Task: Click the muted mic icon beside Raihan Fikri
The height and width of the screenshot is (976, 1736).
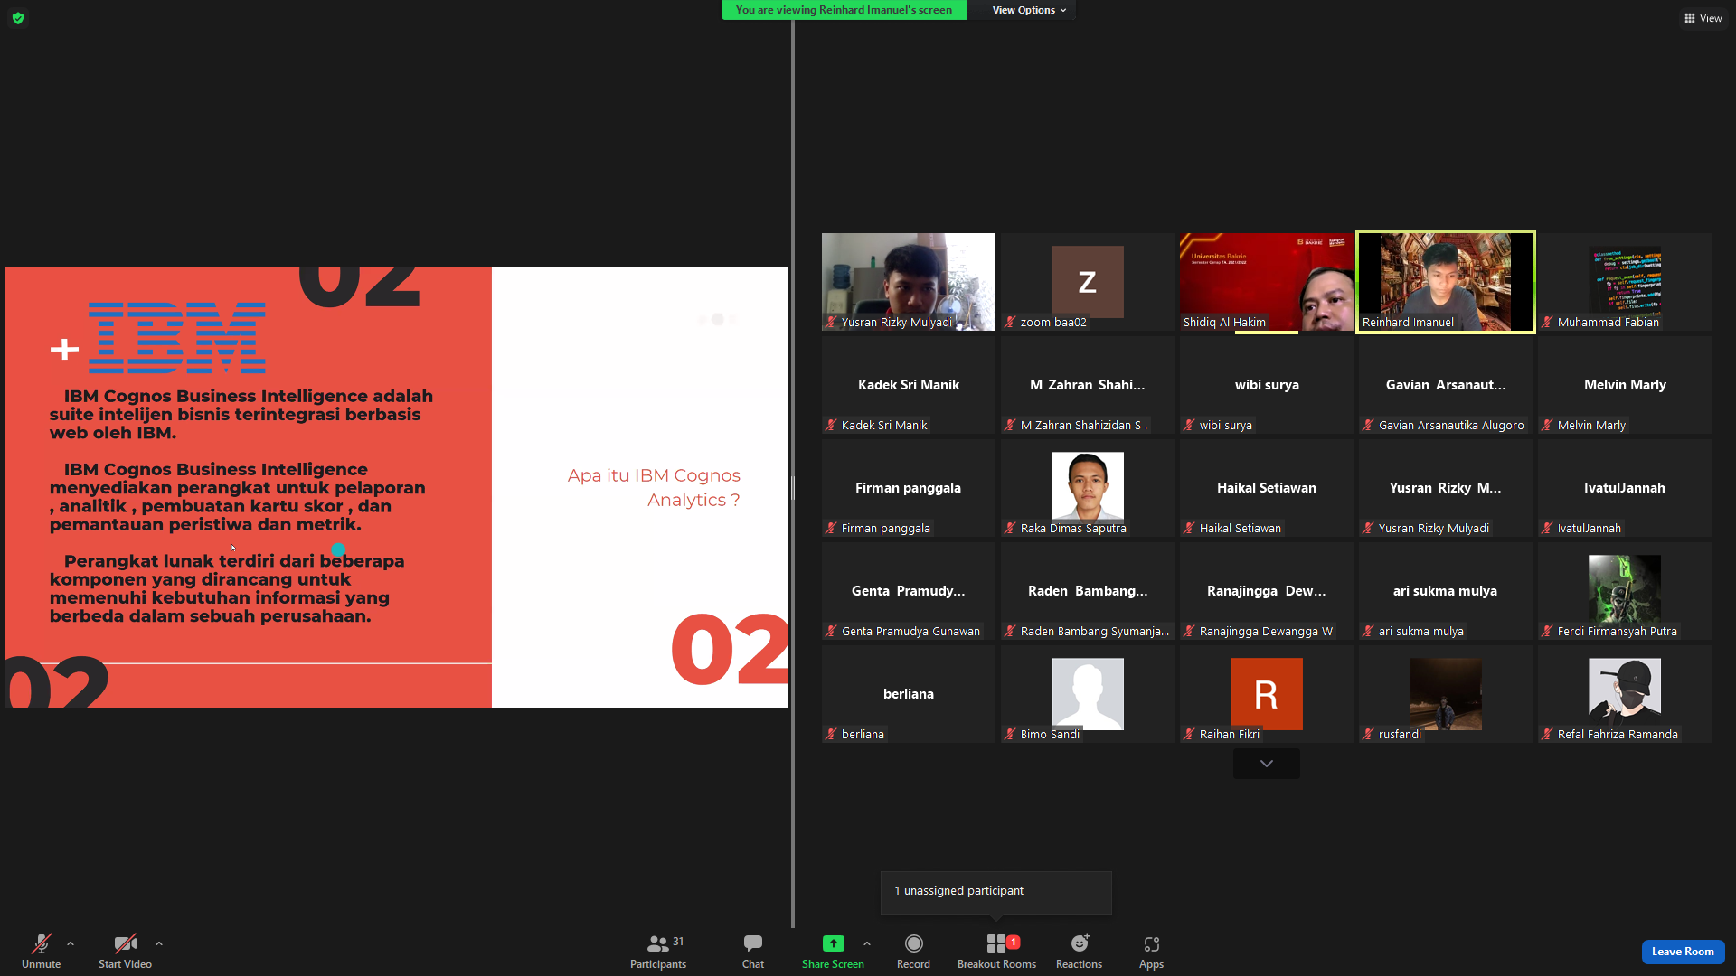Action: click(x=1189, y=735)
